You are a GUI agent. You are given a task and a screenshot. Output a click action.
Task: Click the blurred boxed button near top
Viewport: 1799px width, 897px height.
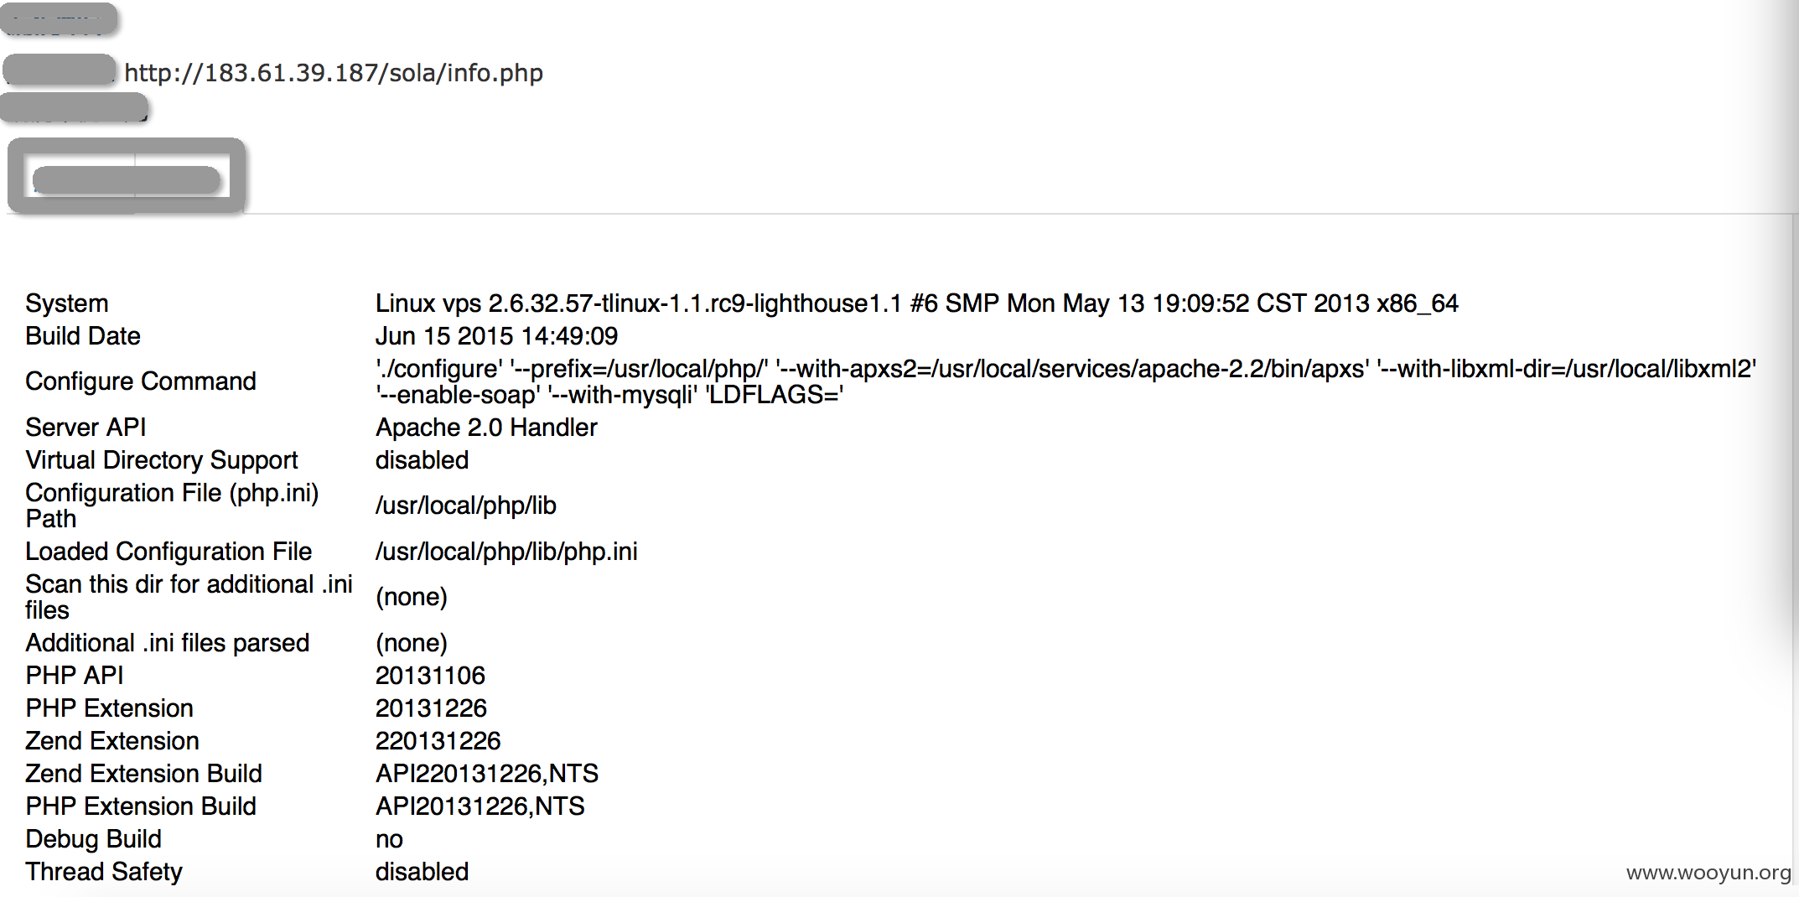coord(127,176)
